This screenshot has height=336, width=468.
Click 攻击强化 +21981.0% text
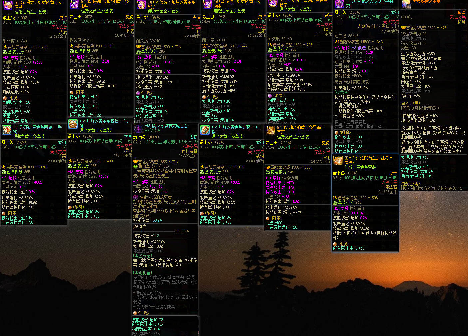pyautogui.click(x=351, y=88)
